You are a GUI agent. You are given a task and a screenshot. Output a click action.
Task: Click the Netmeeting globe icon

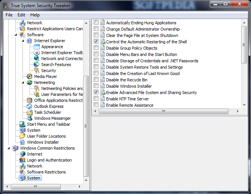pyautogui.click(x=30, y=82)
